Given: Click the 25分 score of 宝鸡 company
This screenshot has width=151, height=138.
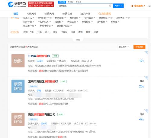Looking at the screenshot, I should pyautogui.click(x=142, y=86).
